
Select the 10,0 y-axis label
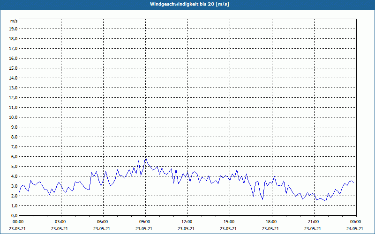pyautogui.click(x=14, y=117)
